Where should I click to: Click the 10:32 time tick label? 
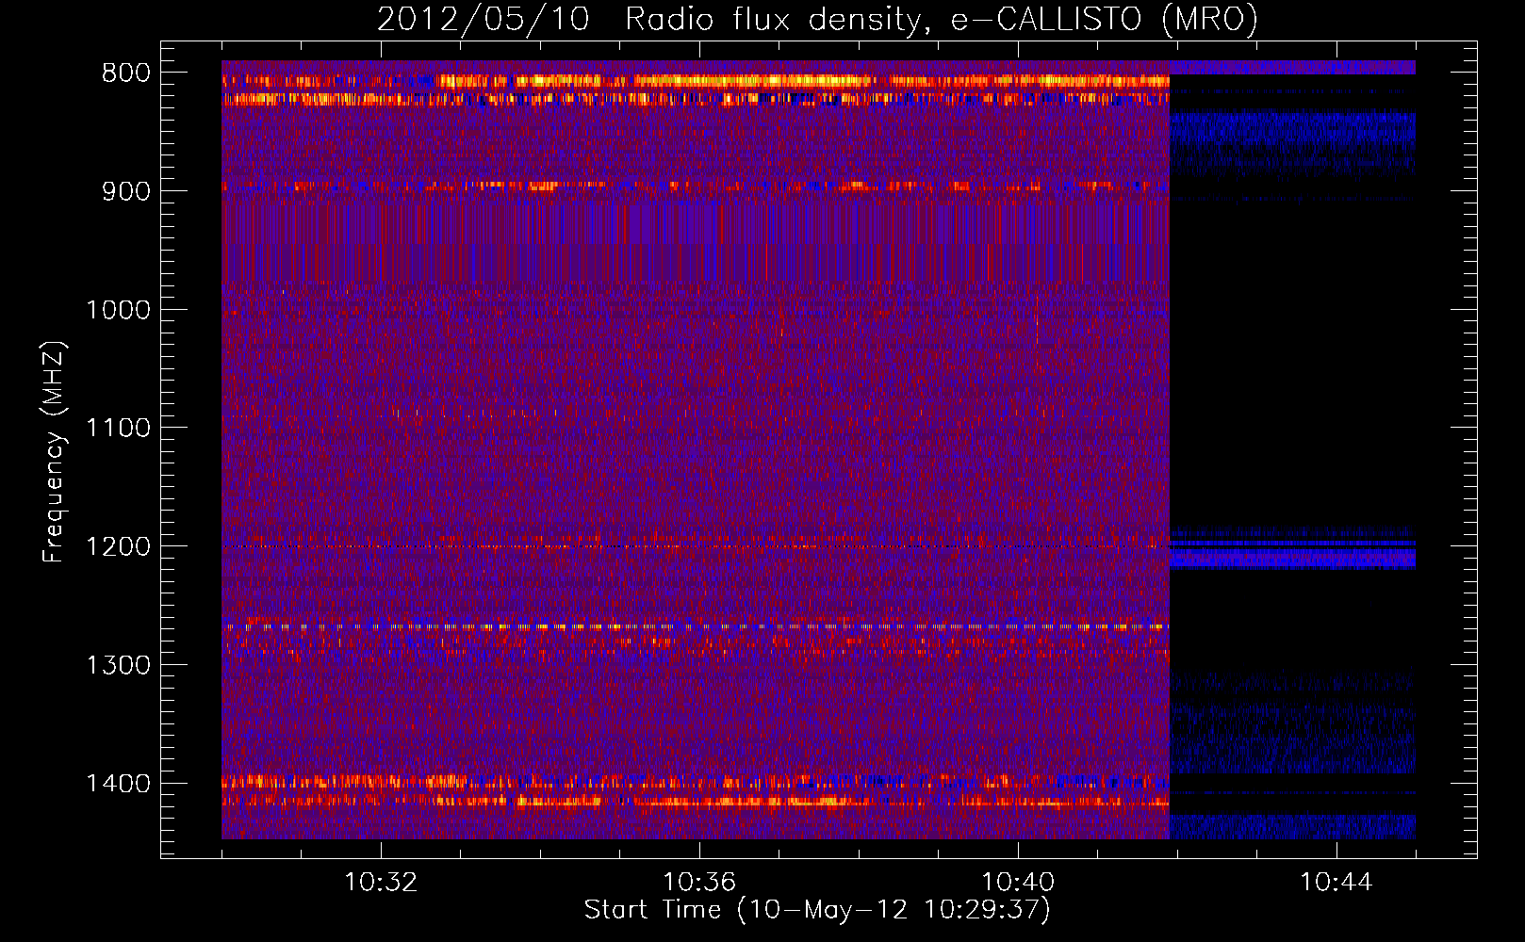tap(381, 883)
